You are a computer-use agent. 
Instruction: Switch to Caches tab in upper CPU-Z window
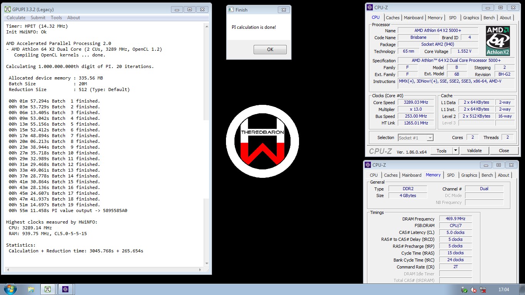point(393,18)
